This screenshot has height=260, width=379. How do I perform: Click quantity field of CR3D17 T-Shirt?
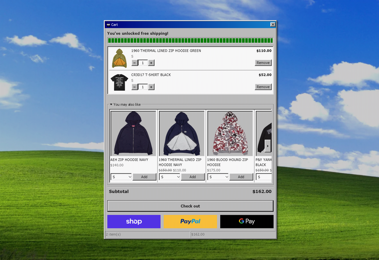pos(143,87)
